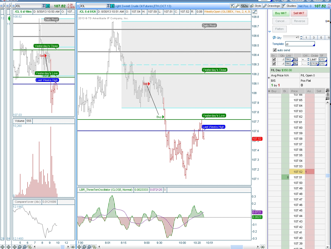Click the +/- offset icon on the LIMIT row
This screenshot has height=249, width=331.
295,60
